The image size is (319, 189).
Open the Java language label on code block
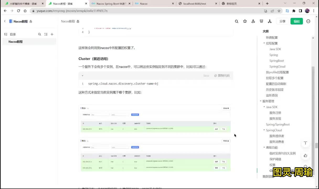(206, 76)
